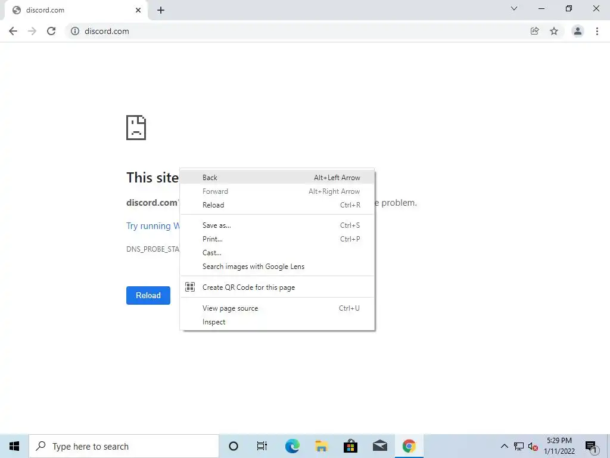Bookmark this page with the star icon
The width and height of the screenshot is (610, 458).
click(x=554, y=31)
